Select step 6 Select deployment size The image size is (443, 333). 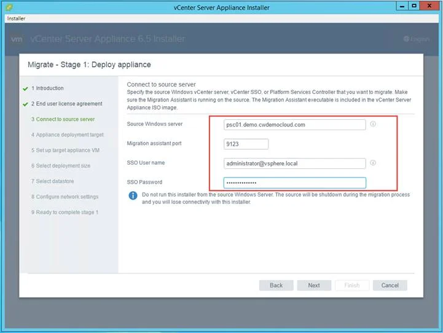click(61, 166)
